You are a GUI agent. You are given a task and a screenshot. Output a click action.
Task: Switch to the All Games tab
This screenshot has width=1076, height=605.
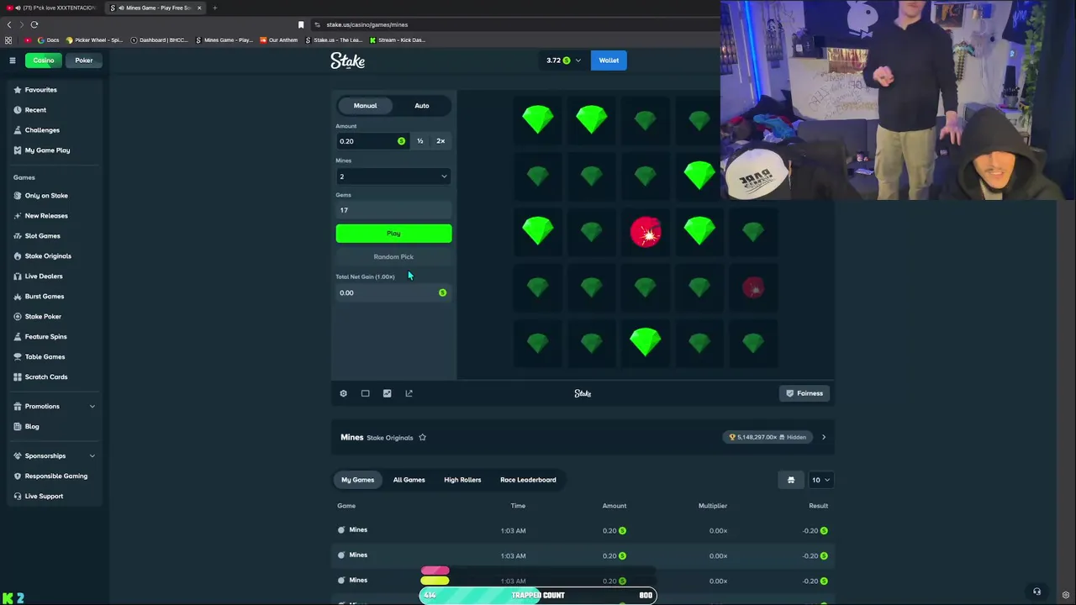(409, 480)
